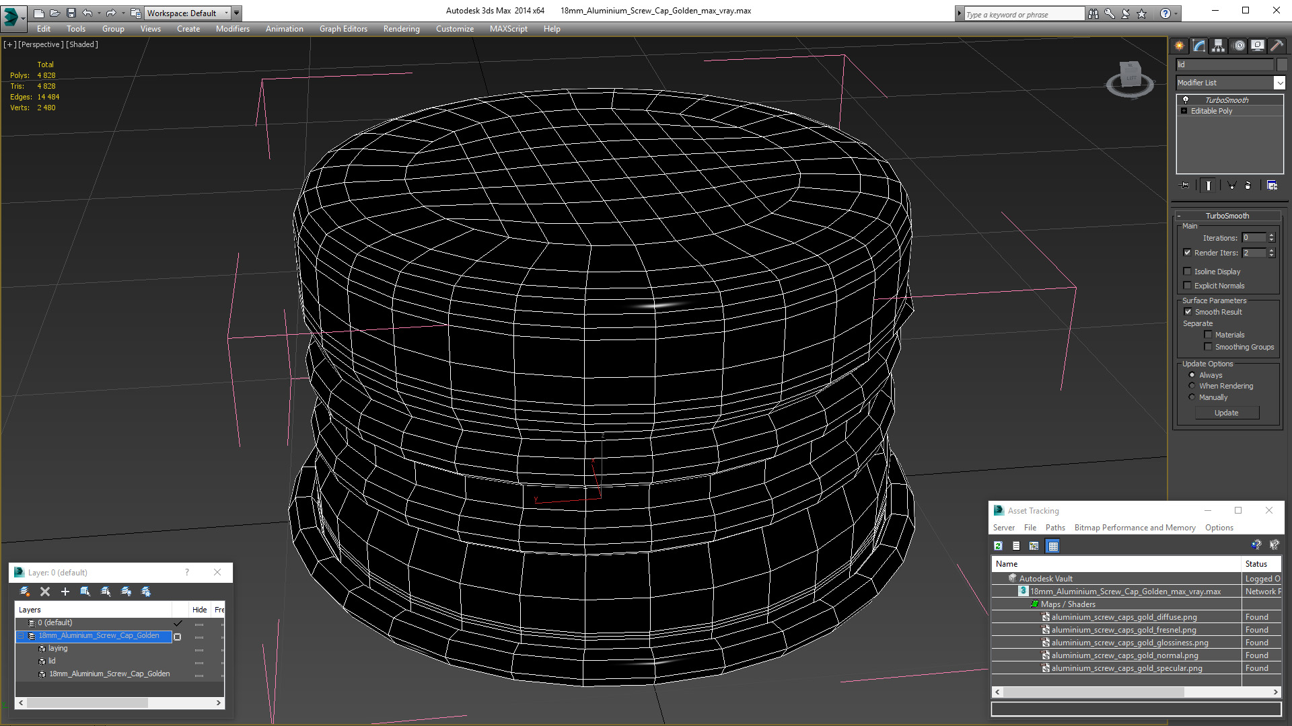Expand Editable Poly in modifier stack
Image resolution: width=1292 pixels, height=726 pixels.
pos(1184,111)
